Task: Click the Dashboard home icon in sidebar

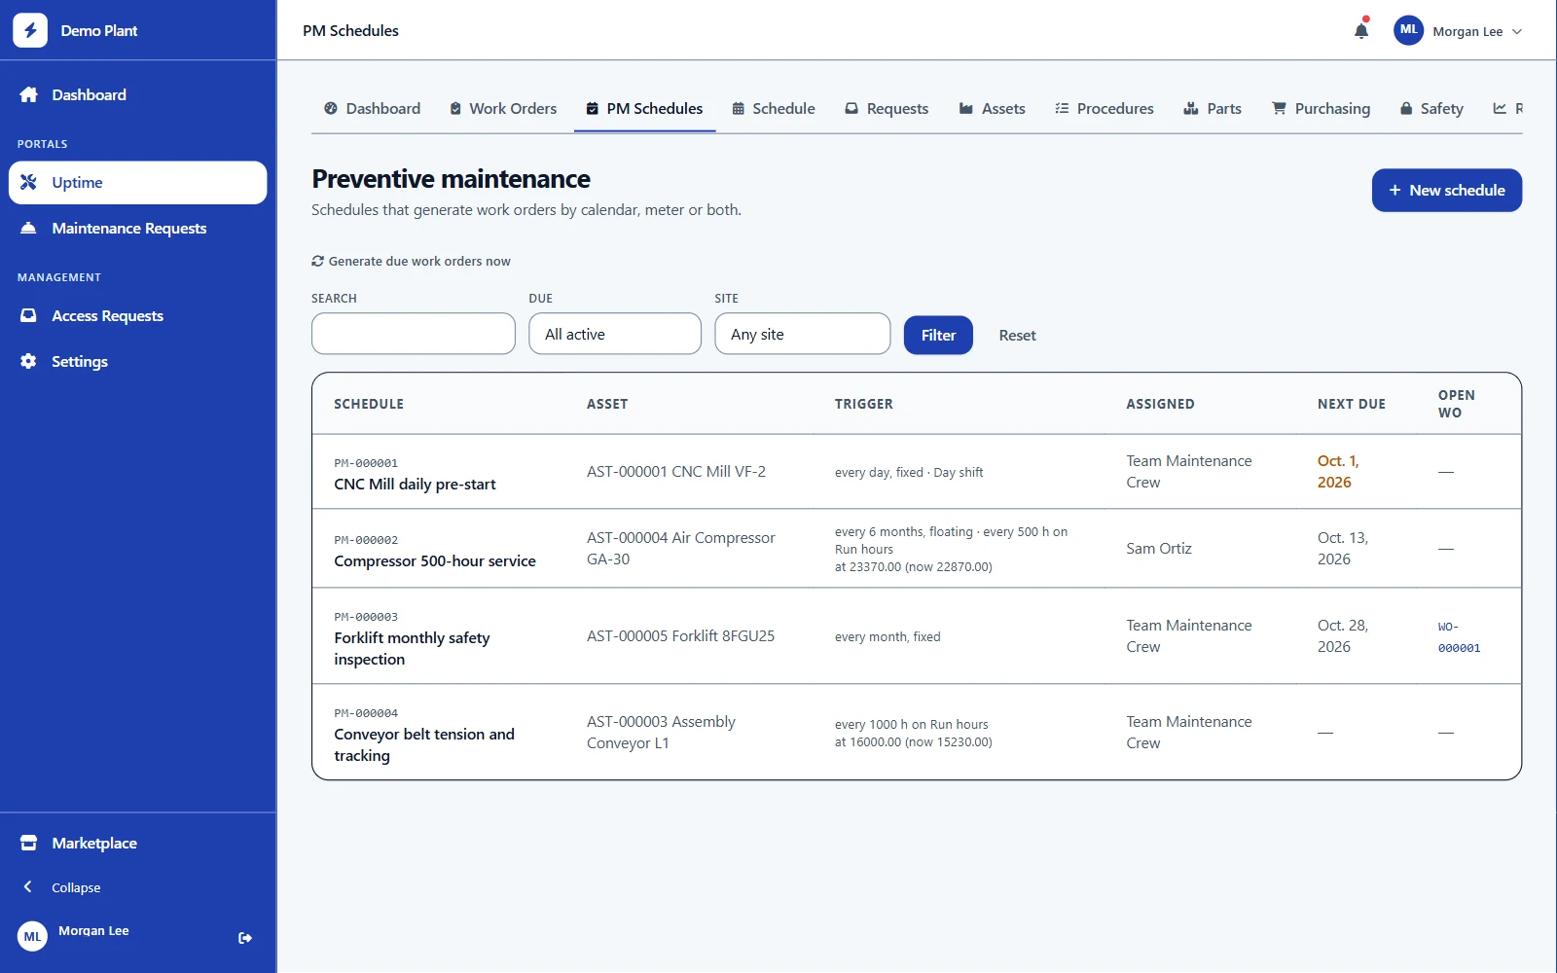Action: pyautogui.click(x=29, y=94)
